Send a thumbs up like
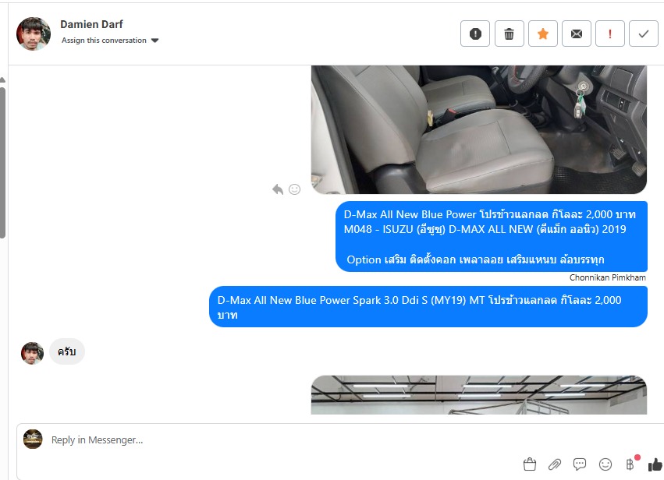This screenshot has width=664, height=480. point(655,464)
